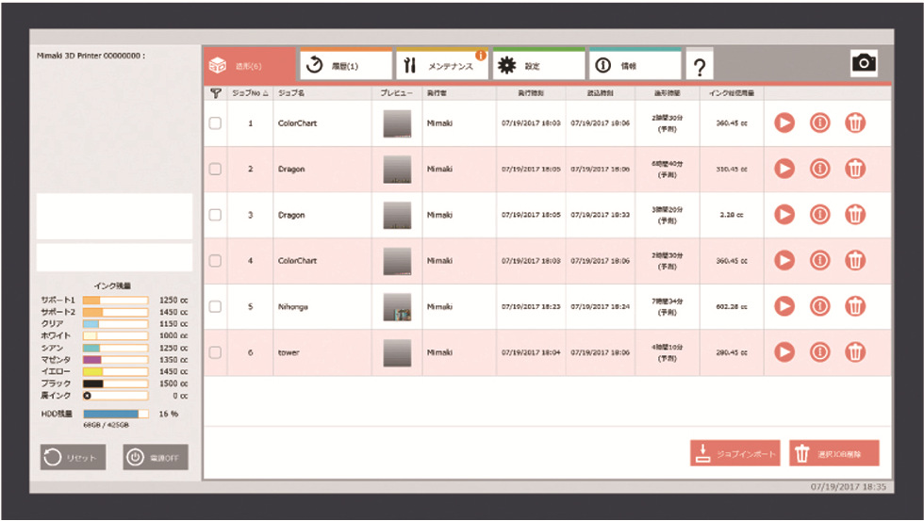Delete Dragon job number 2
Image resolution: width=924 pixels, height=521 pixels.
click(855, 169)
